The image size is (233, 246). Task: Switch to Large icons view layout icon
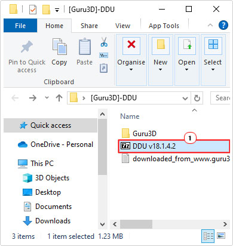pyautogui.click(x=221, y=236)
